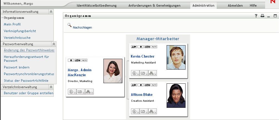Click the +/- icon on Margo's card
The height and width of the screenshot is (120, 279).
(84, 60)
